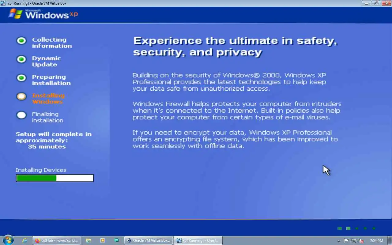Restore down the xp VirtualBox window
Screen dimensions: 392x245
coord(376,3)
